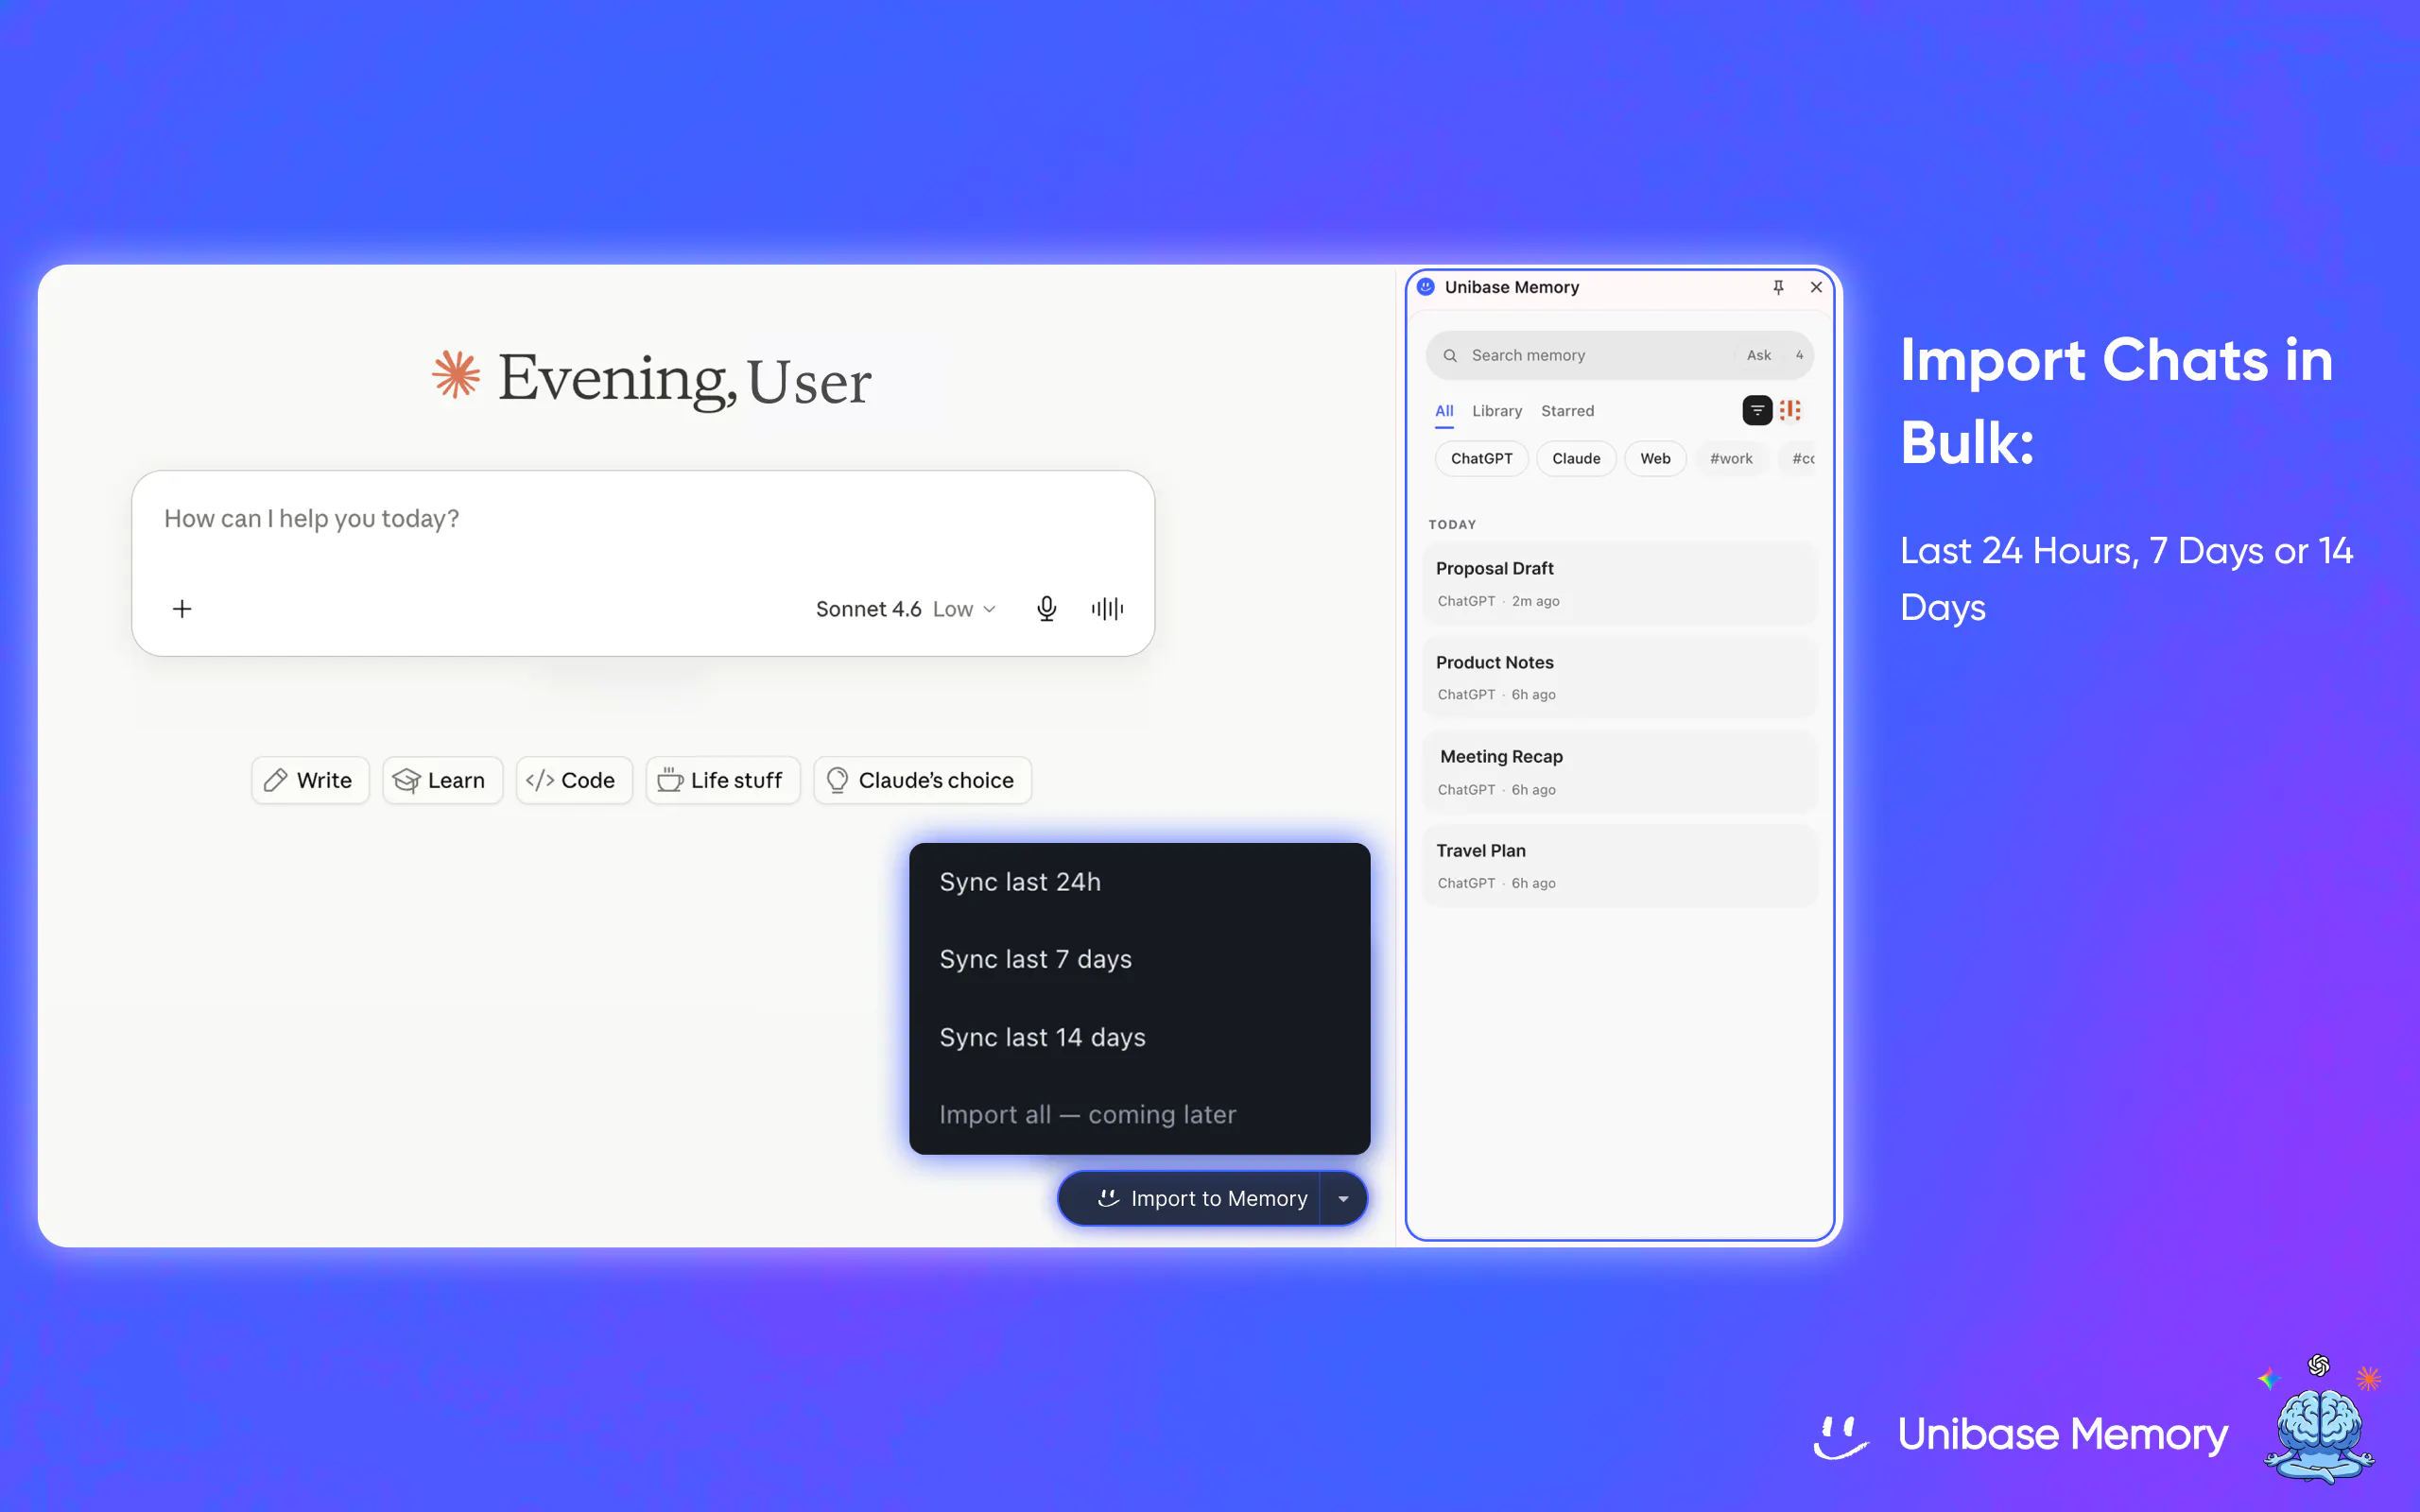
Task: Click the blue smiley logo in panel header
Action: 1426,287
